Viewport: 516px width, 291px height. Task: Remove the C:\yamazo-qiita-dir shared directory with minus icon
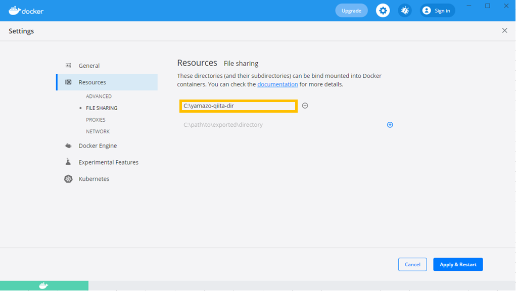point(305,106)
